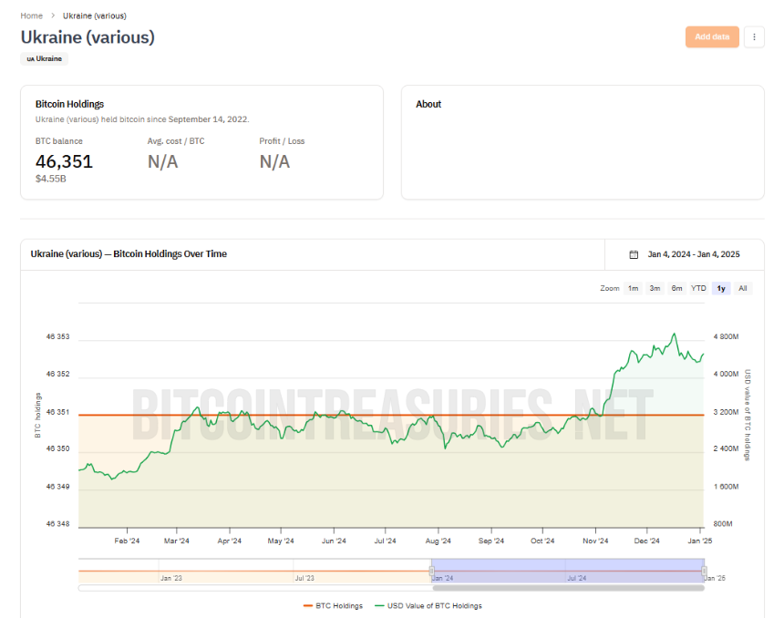Click the navigator horizontal scrollbar thumb
This screenshot has width=784, height=618.
[x=568, y=588]
